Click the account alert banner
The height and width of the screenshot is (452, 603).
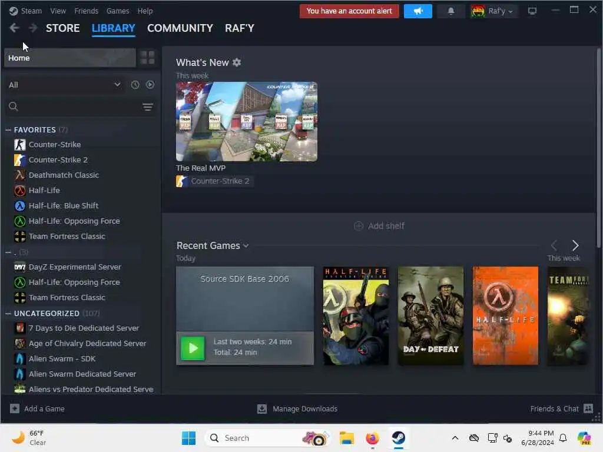[349, 11]
